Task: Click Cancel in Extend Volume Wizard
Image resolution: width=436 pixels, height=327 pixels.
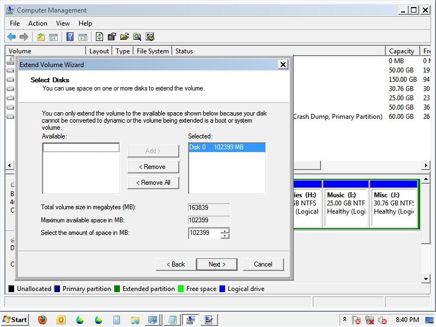Action: 263,264
